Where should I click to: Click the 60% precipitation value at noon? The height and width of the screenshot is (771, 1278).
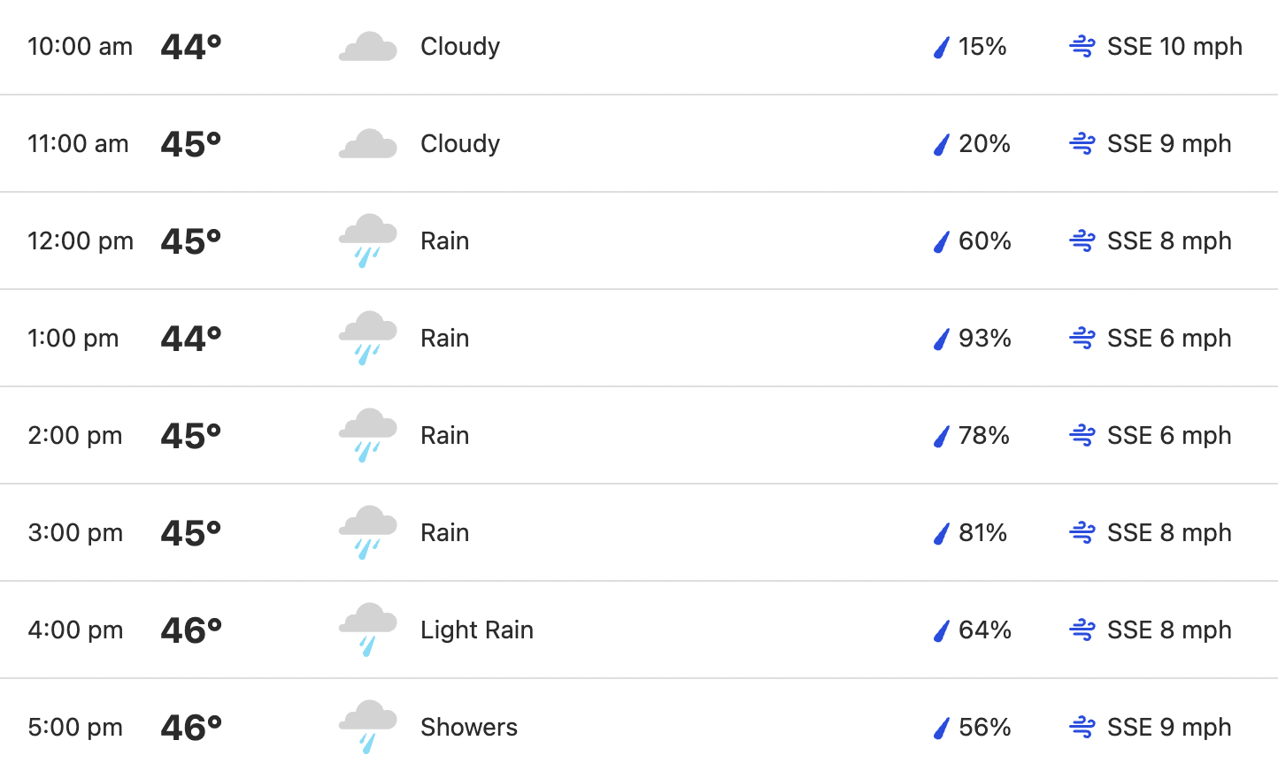(x=985, y=240)
